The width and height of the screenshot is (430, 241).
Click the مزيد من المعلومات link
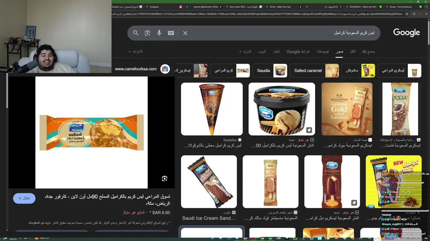tap(39, 223)
